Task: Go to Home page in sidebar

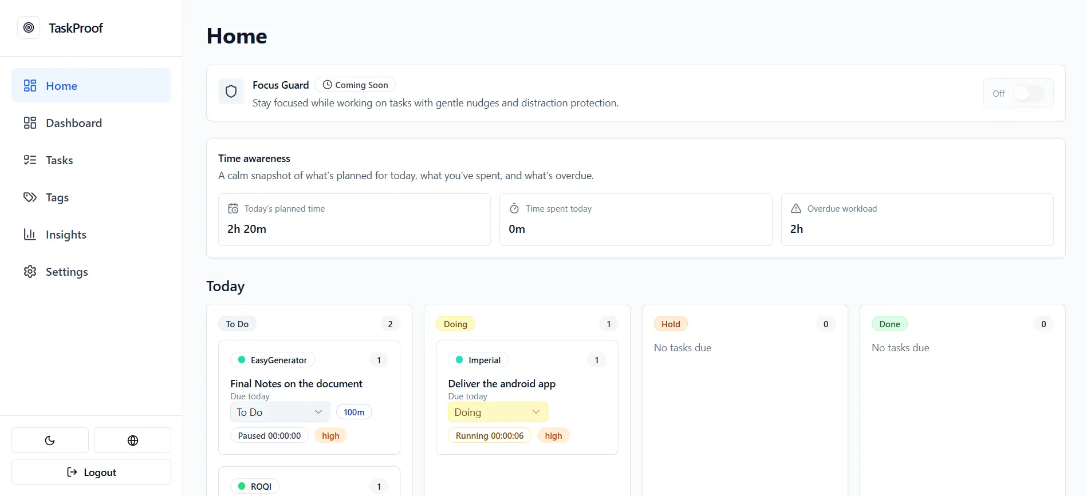Action: [x=91, y=86]
